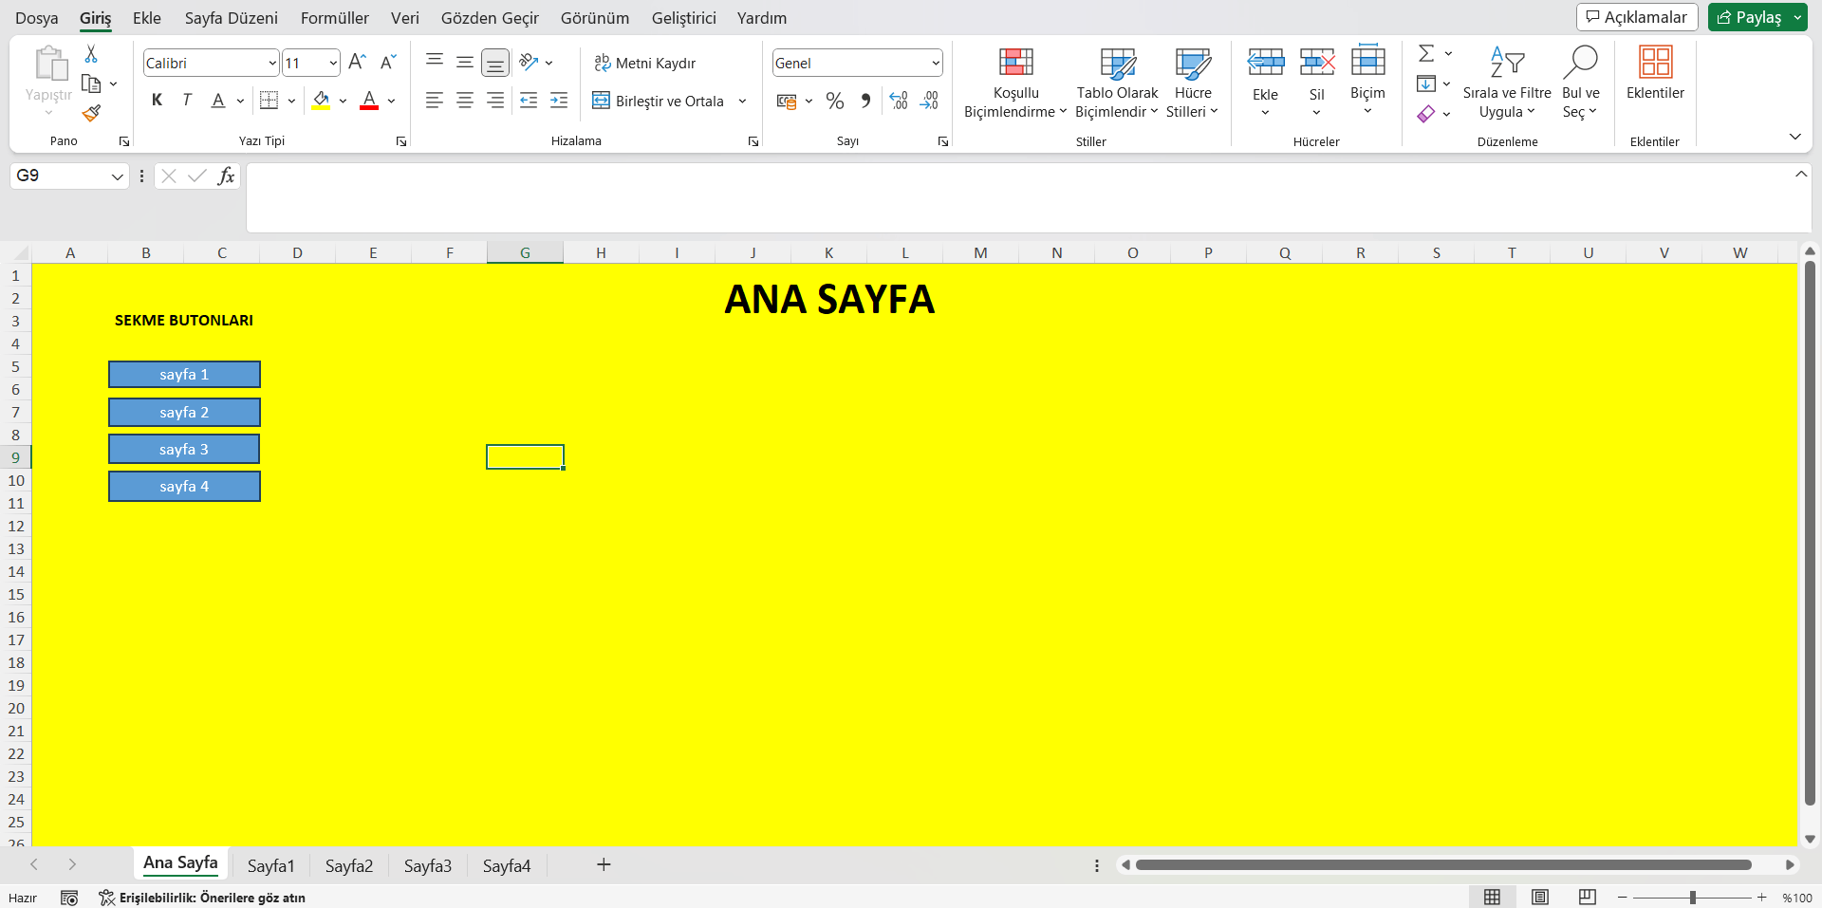
Task: Click the sayfa 4 button
Action: click(x=184, y=486)
